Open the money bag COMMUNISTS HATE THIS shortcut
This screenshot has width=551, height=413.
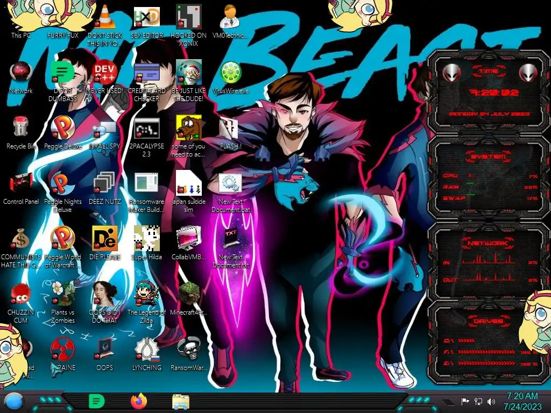(21, 238)
